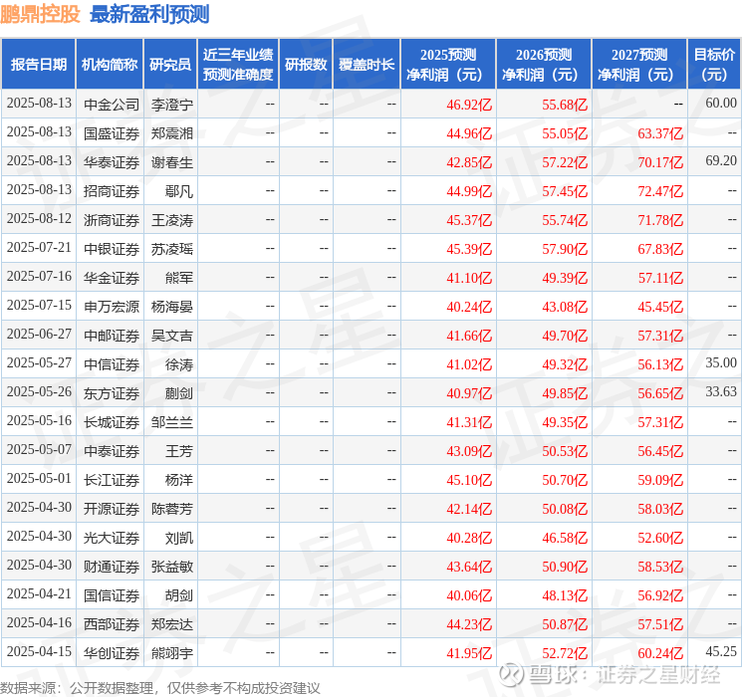
Task: Click the 43.08亿 forecast value
Action: point(565,307)
